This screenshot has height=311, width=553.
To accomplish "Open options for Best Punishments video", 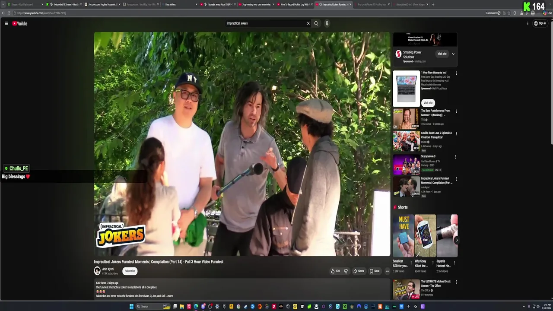I will [456, 111].
